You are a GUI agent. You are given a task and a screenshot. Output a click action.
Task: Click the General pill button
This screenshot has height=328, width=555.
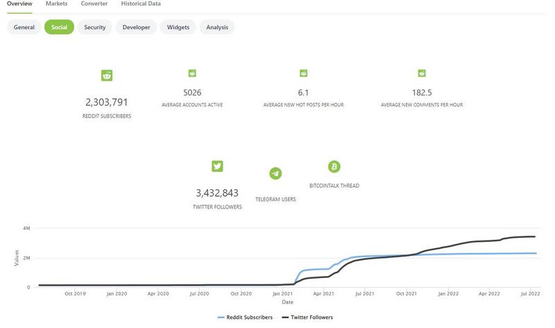coord(24,27)
